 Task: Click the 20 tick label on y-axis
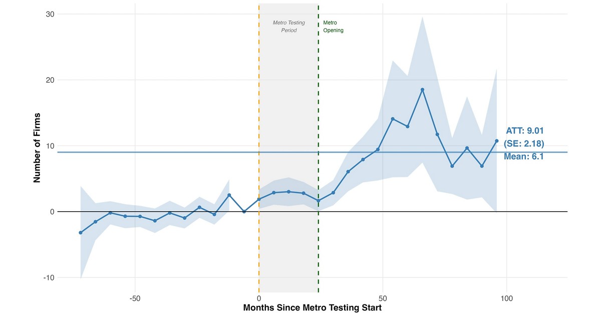[49, 80]
